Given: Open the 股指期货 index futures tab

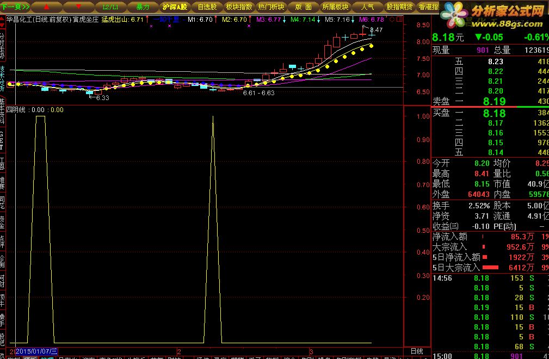Looking at the screenshot, I should tap(399, 7).
